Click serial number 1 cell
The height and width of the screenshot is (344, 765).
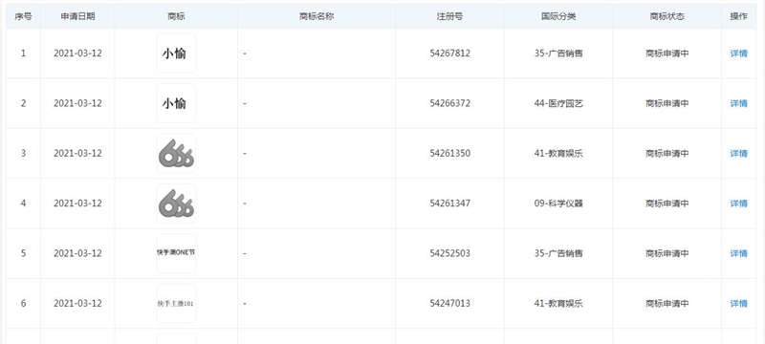(x=23, y=54)
